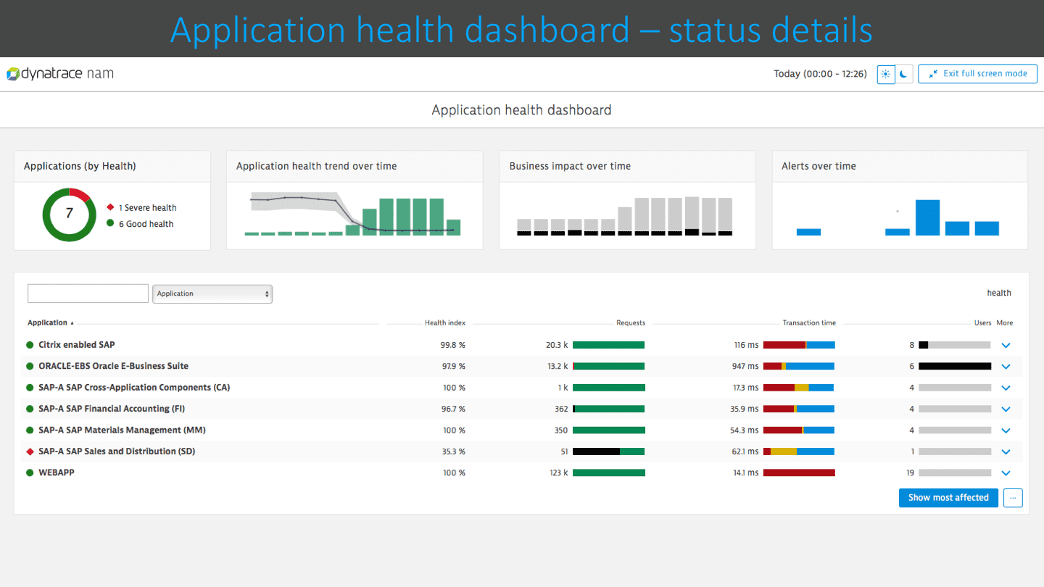Image resolution: width=1044 pixels, height=587 pixels.
Task: Click 35.3 % health index value
Action: tap(453, 451)
